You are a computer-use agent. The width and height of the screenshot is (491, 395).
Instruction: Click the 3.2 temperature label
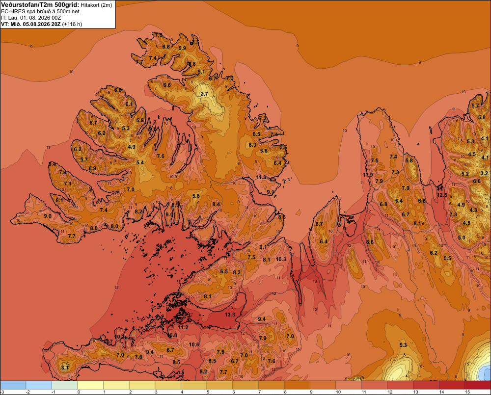tap(484, 173)
